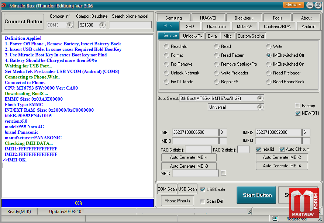The image size is (324, 223).
Task: Switch to the SPD tab
Action: 190,27
